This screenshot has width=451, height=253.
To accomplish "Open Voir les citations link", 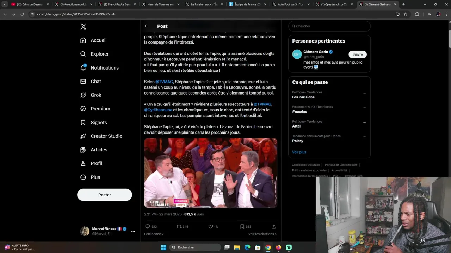I will [262, 234].
